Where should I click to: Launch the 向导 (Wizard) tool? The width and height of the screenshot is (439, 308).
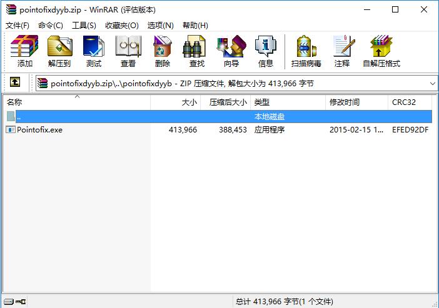click(x=231, y=51)
